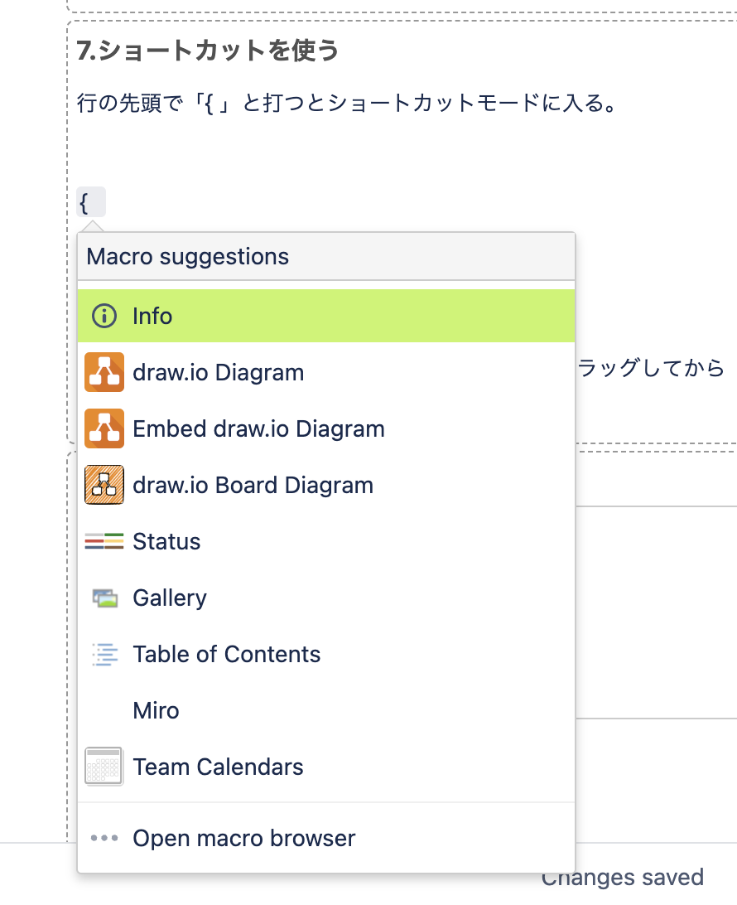Click the Team Calendars calendar icon

click(x=104, y=767)
